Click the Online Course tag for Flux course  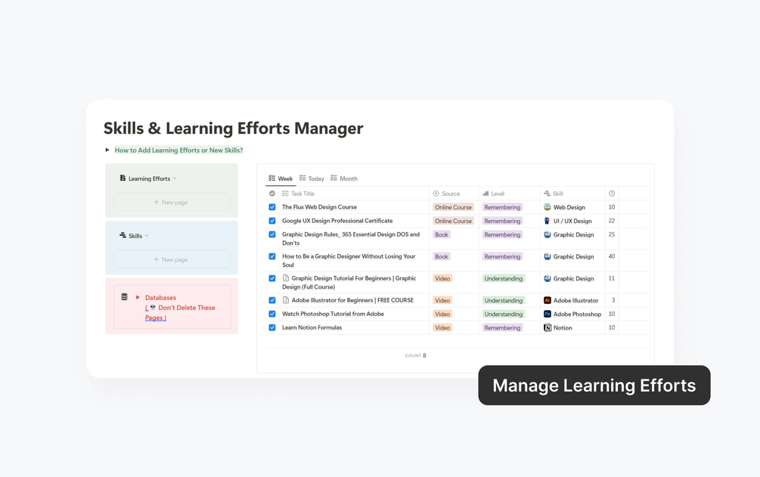(453, 207)
